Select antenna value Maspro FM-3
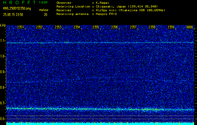The width and height of the screenshot is (197, 125). (x=106, y=14)
